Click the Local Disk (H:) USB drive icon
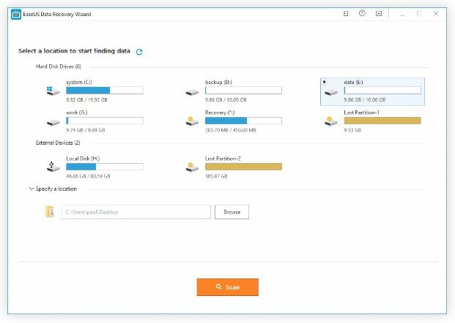Viewport: 455px width, 323px height. (53, 167)
